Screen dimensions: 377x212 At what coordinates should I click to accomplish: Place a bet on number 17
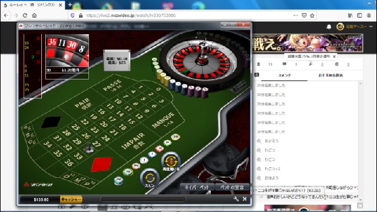tap(112, 119)
